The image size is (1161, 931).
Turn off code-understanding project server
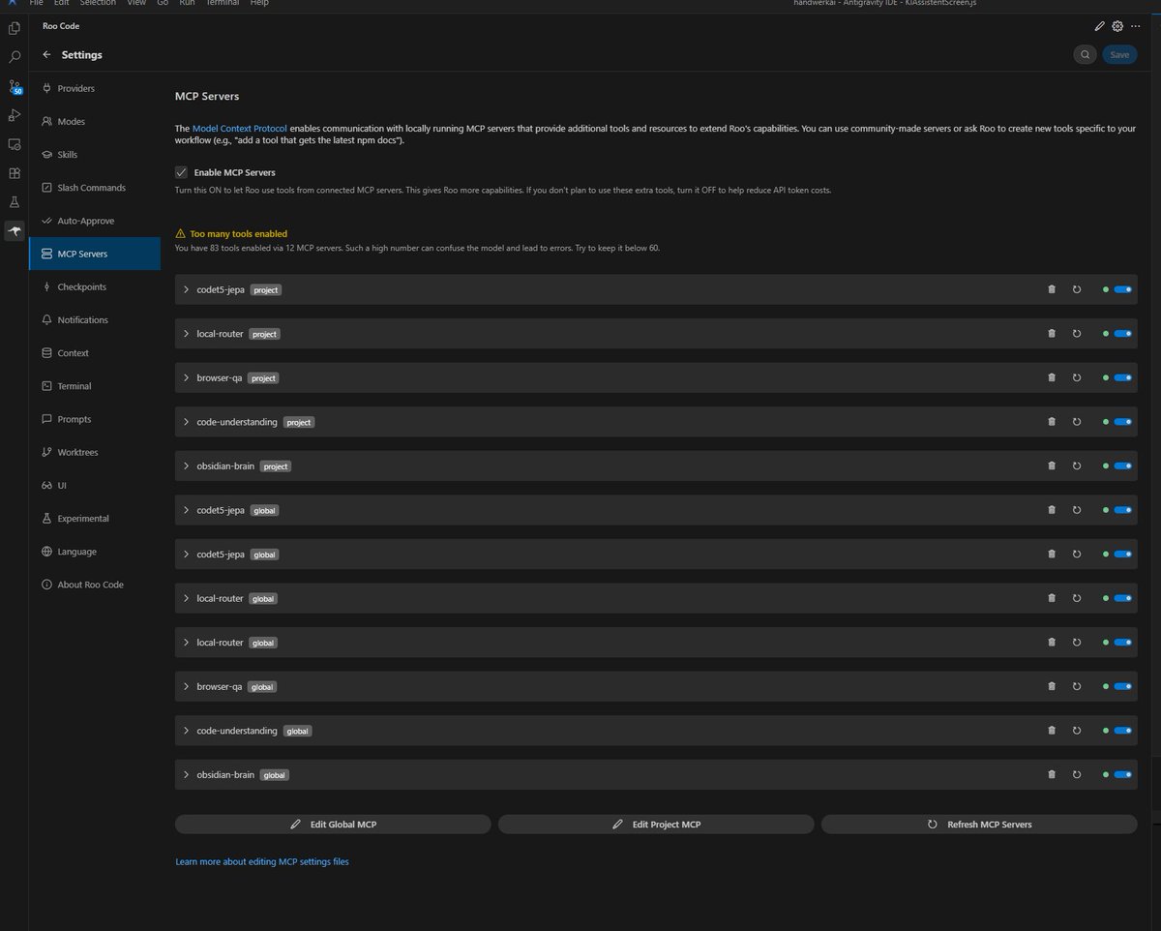click(1122, 422)
